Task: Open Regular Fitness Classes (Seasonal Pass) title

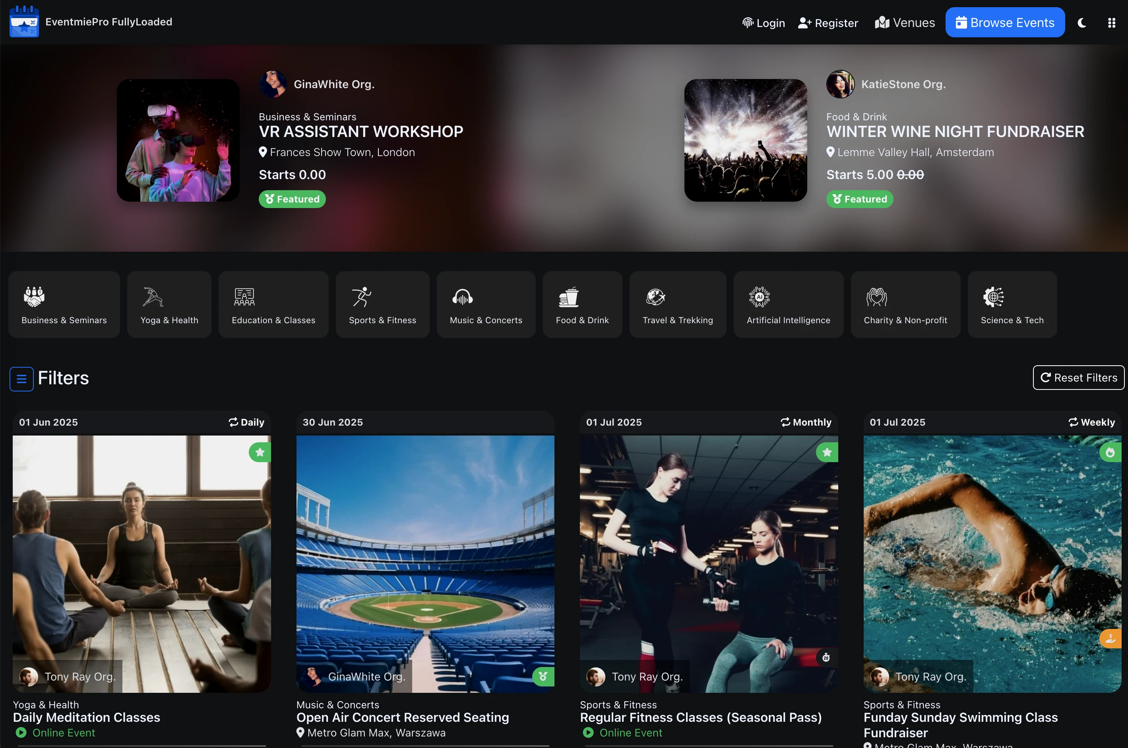Action: click(x=701, y=717)
